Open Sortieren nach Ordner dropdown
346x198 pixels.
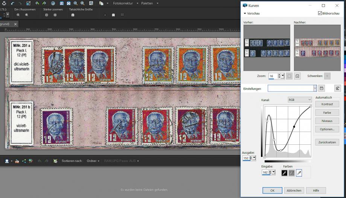(x=93, y=161)
